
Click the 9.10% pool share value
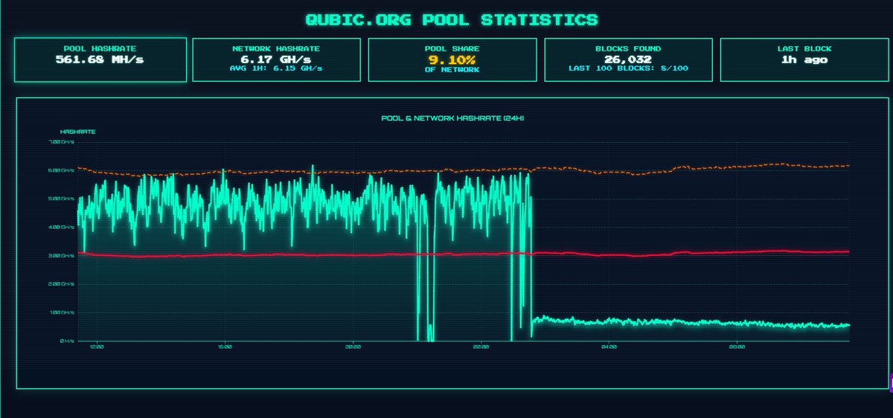(452, 60)
